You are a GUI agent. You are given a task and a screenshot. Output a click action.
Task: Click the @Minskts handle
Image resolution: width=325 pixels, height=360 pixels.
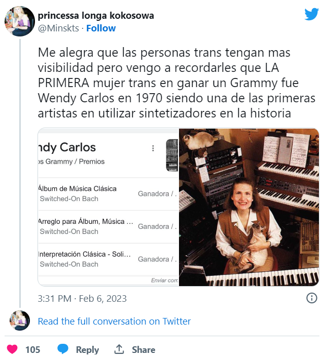click(58, 28)
